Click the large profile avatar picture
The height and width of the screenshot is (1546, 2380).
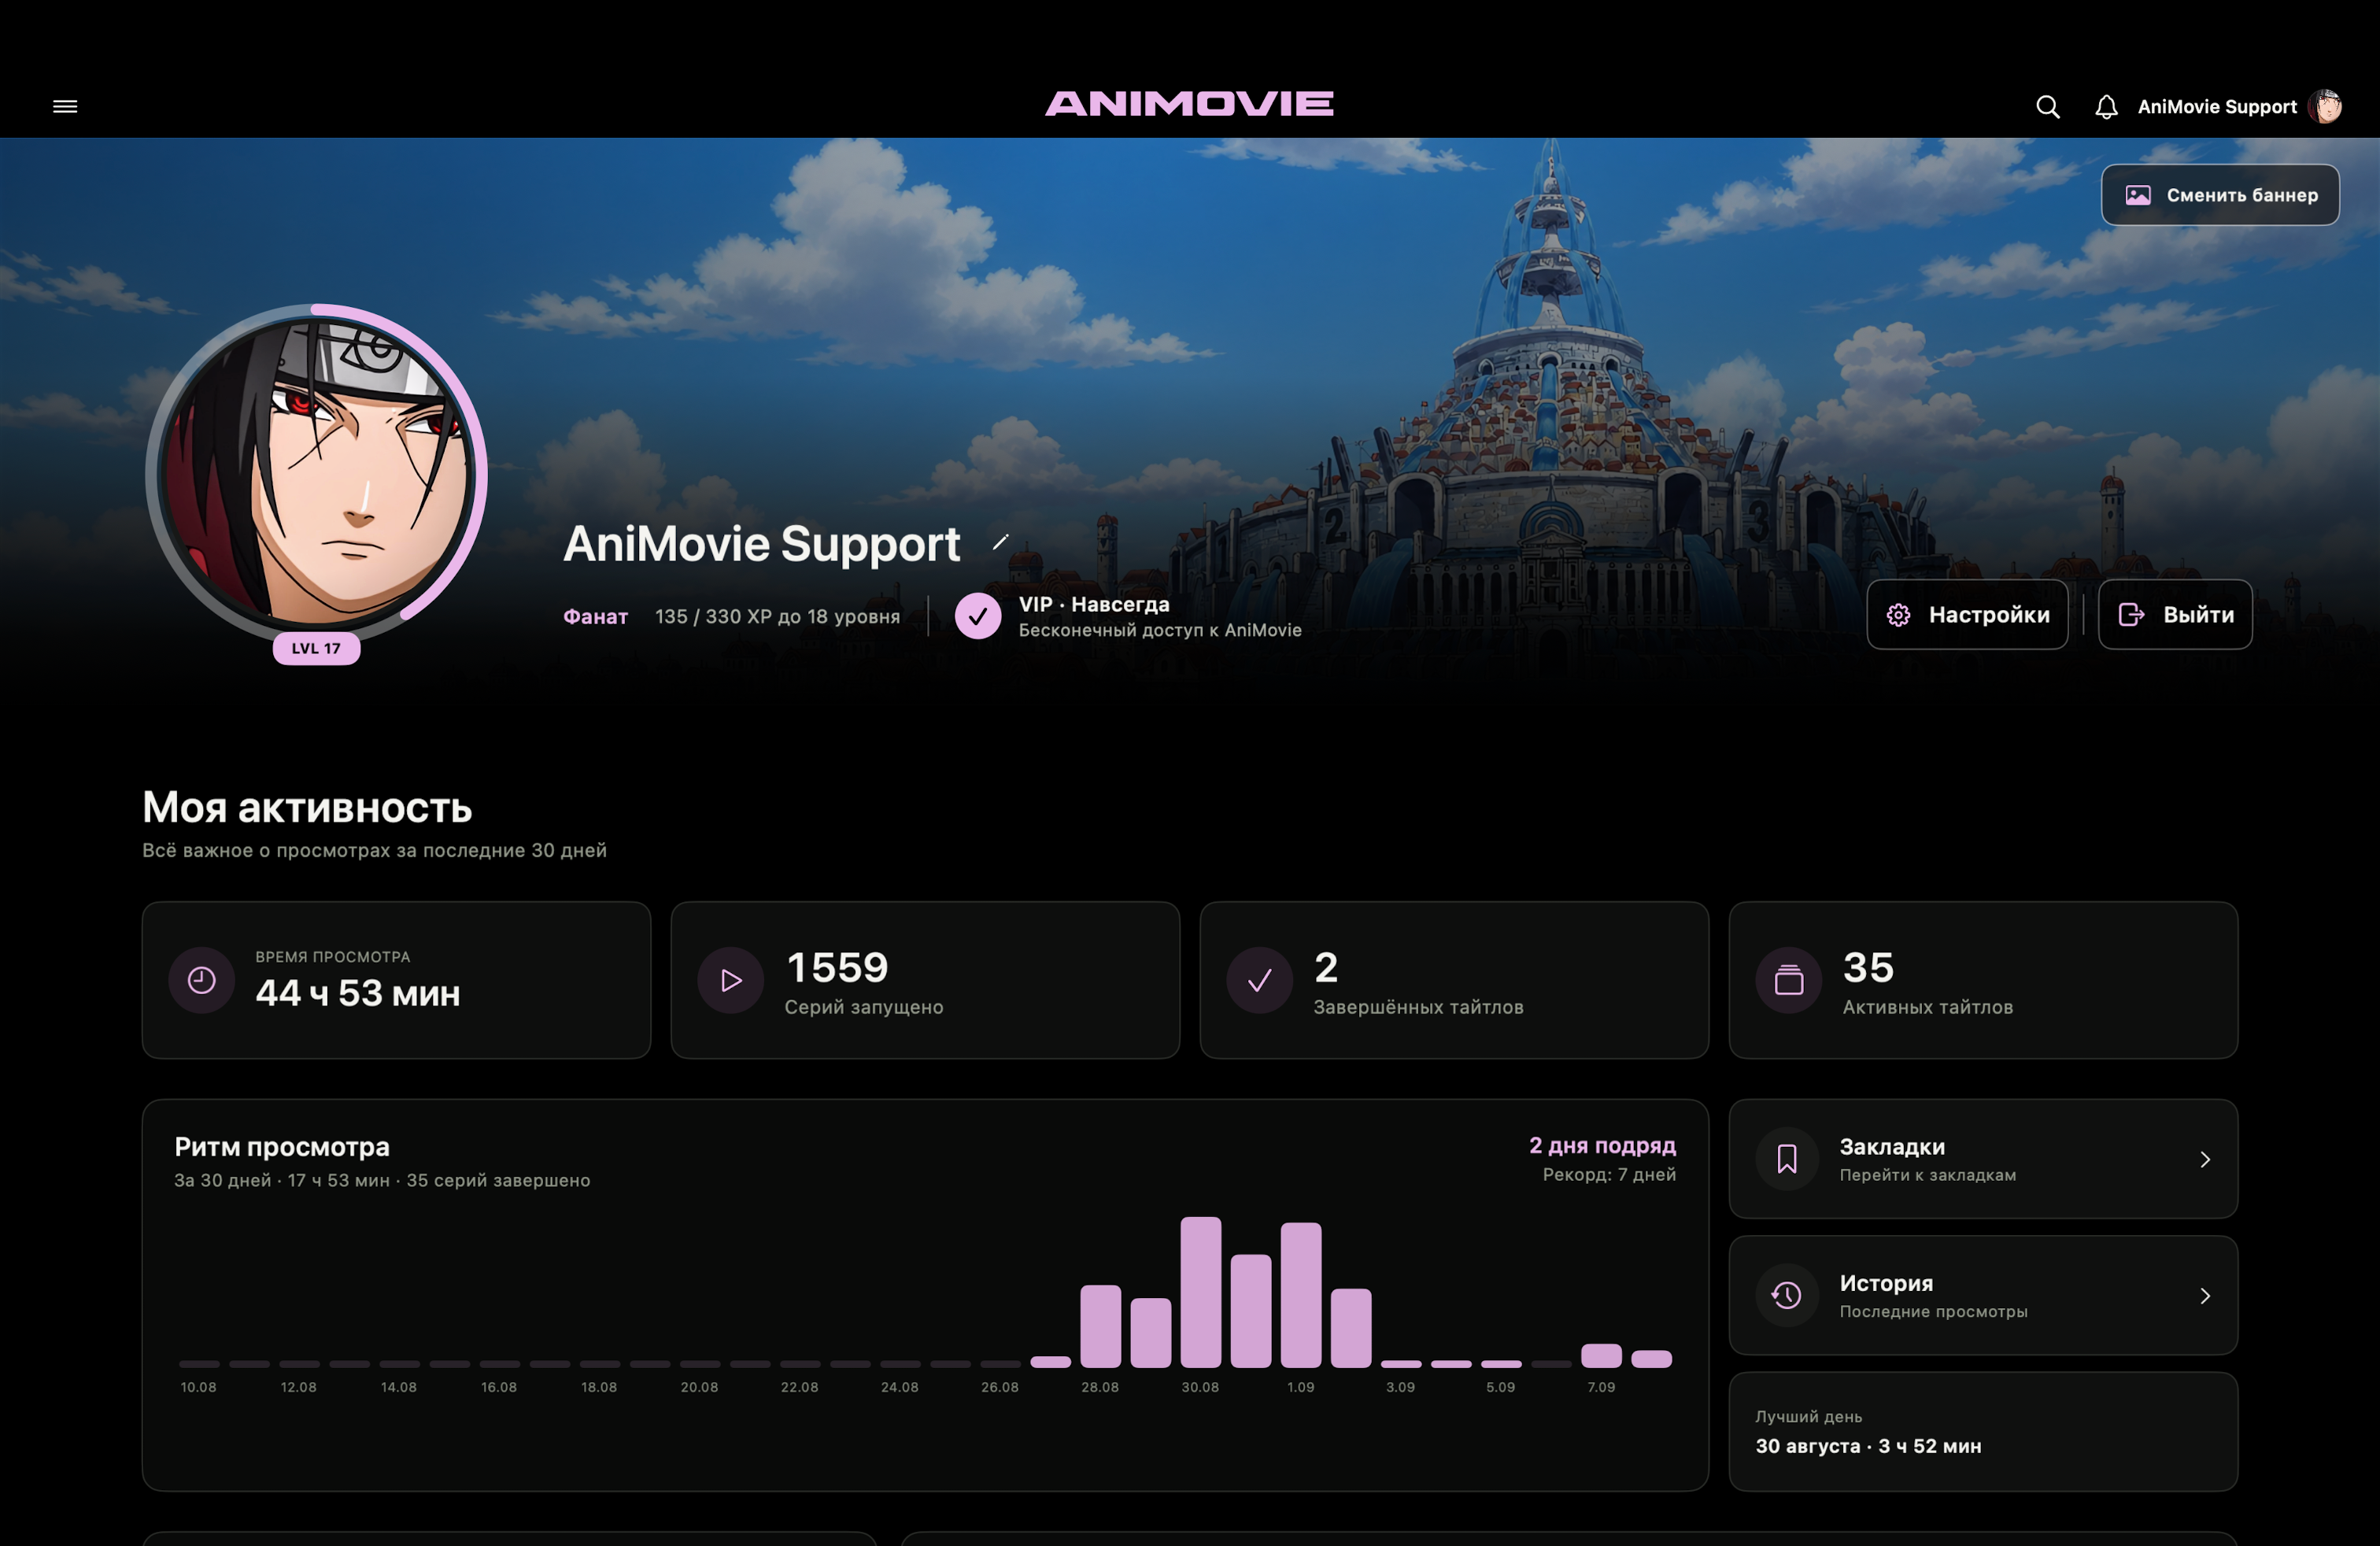pyautogui.click(x=317, y=473)
